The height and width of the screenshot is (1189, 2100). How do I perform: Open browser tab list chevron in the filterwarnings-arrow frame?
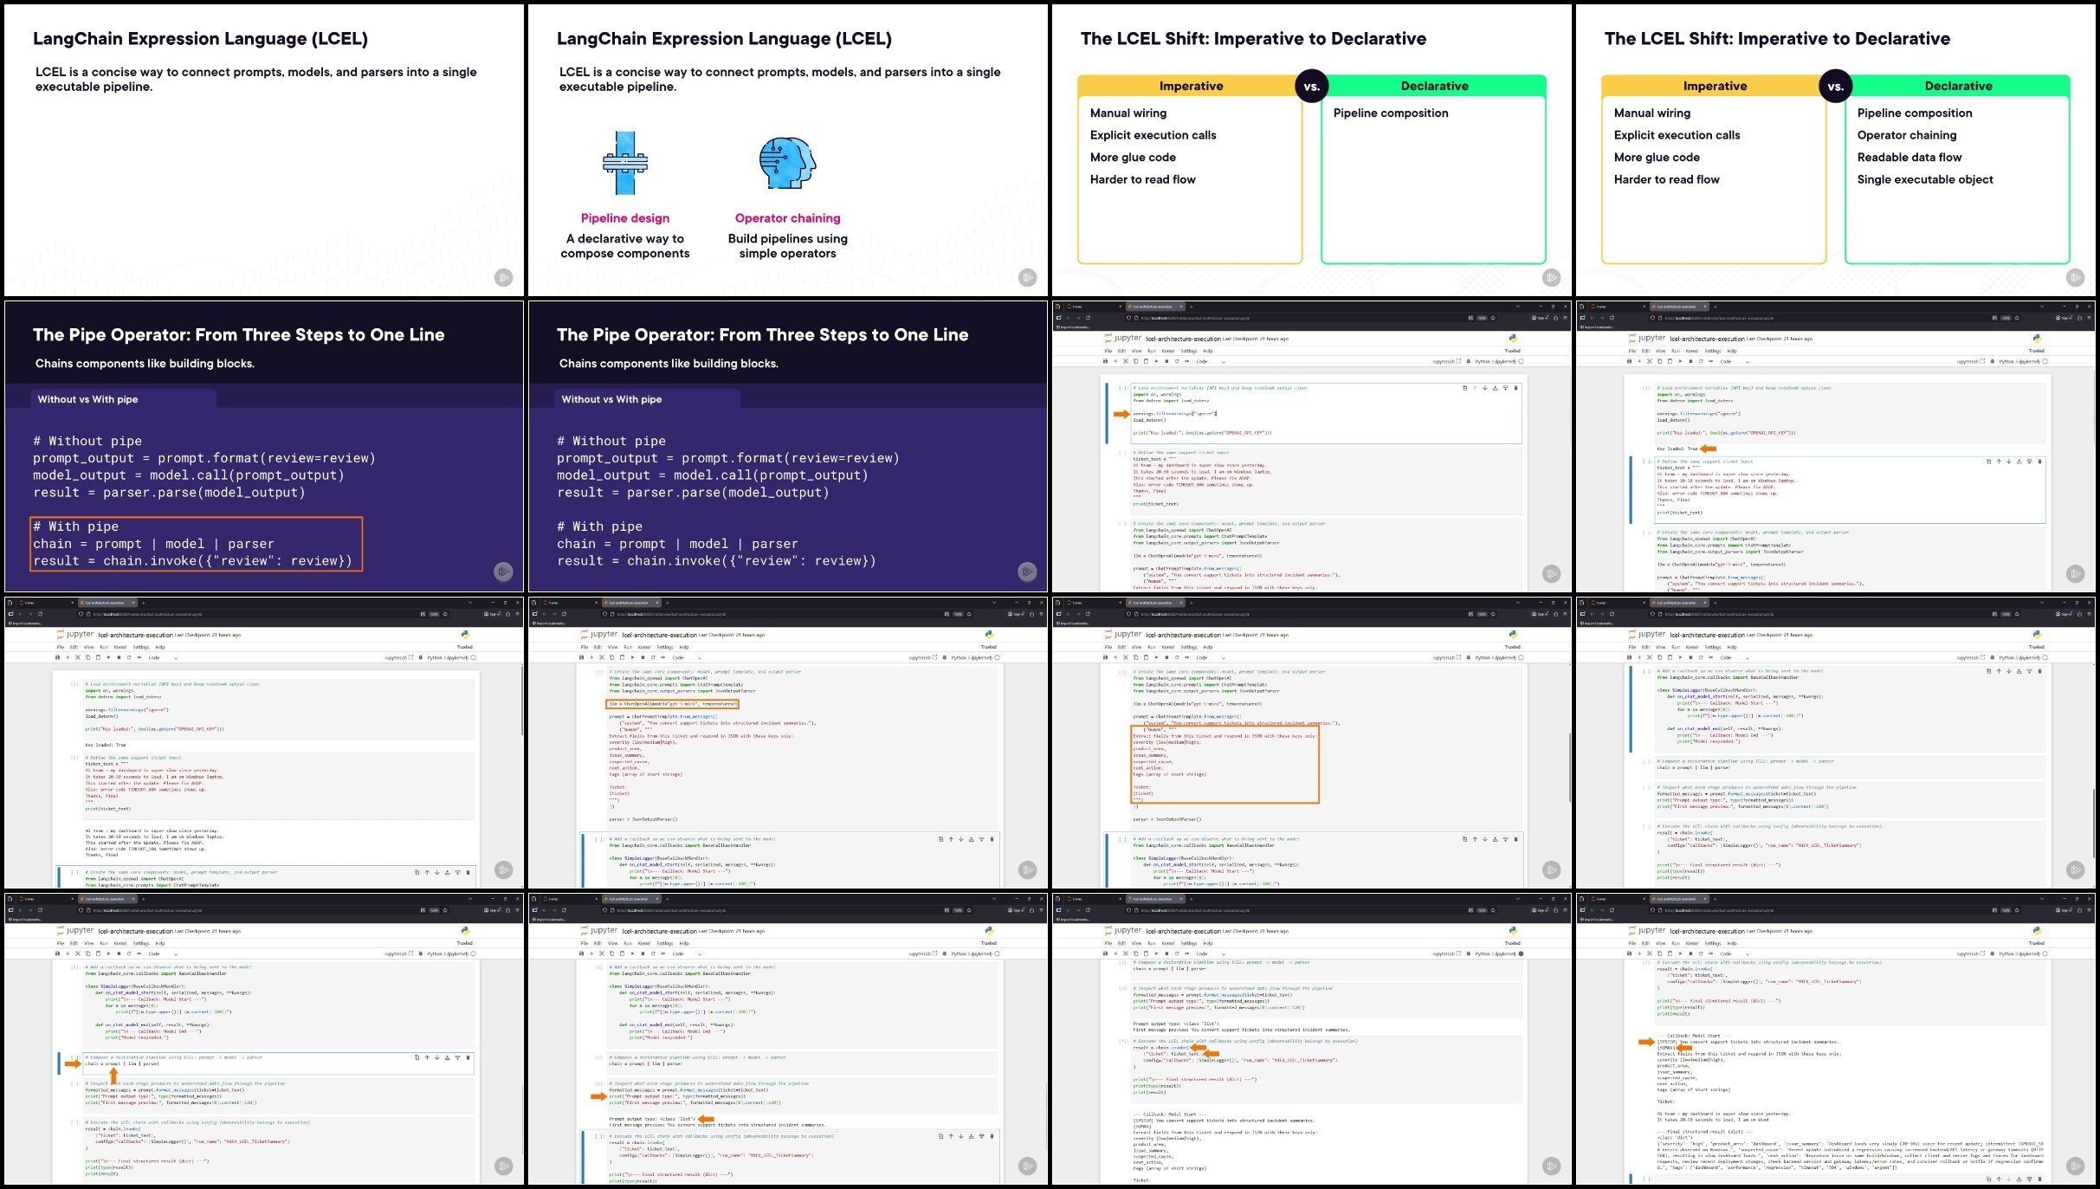pos(1518,307)
